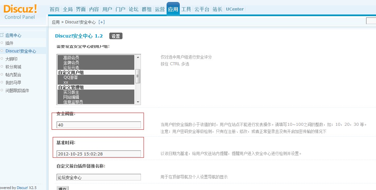The height and width of the screenshot is (190, 376).
Task: Open the 用户 menu
Action: (107, 9)
